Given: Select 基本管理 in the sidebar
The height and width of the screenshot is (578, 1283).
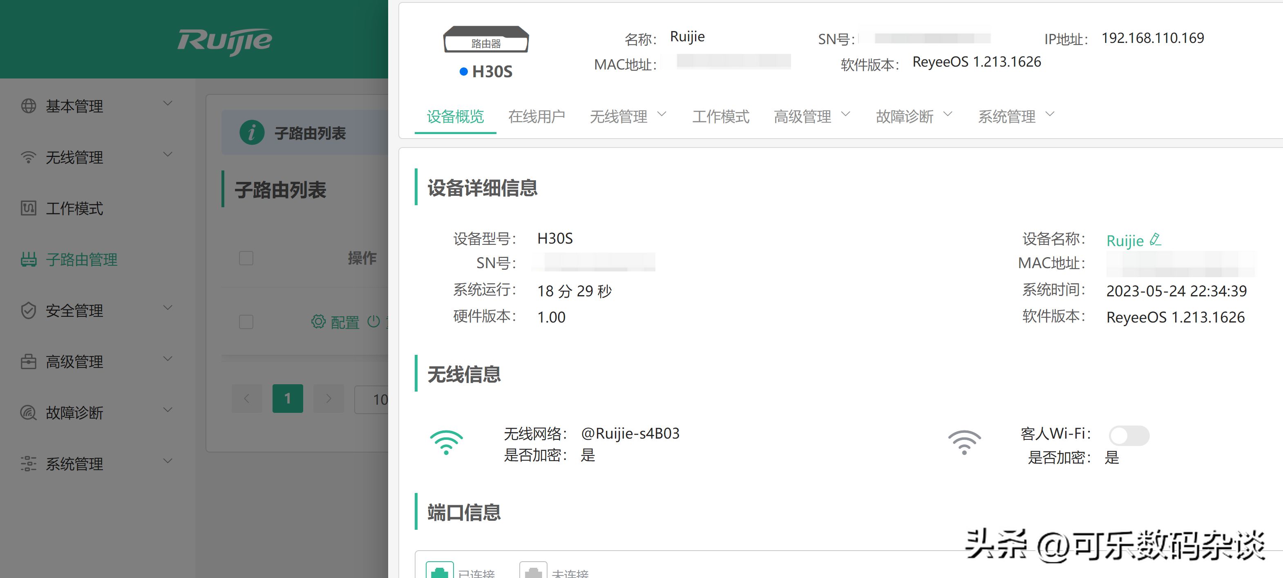Looking at the screenshot, I should [74, 106].
